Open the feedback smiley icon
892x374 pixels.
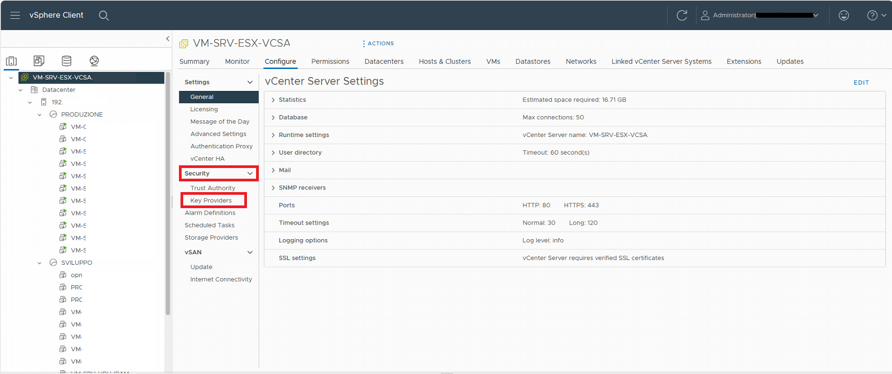(x=844, y=16)
